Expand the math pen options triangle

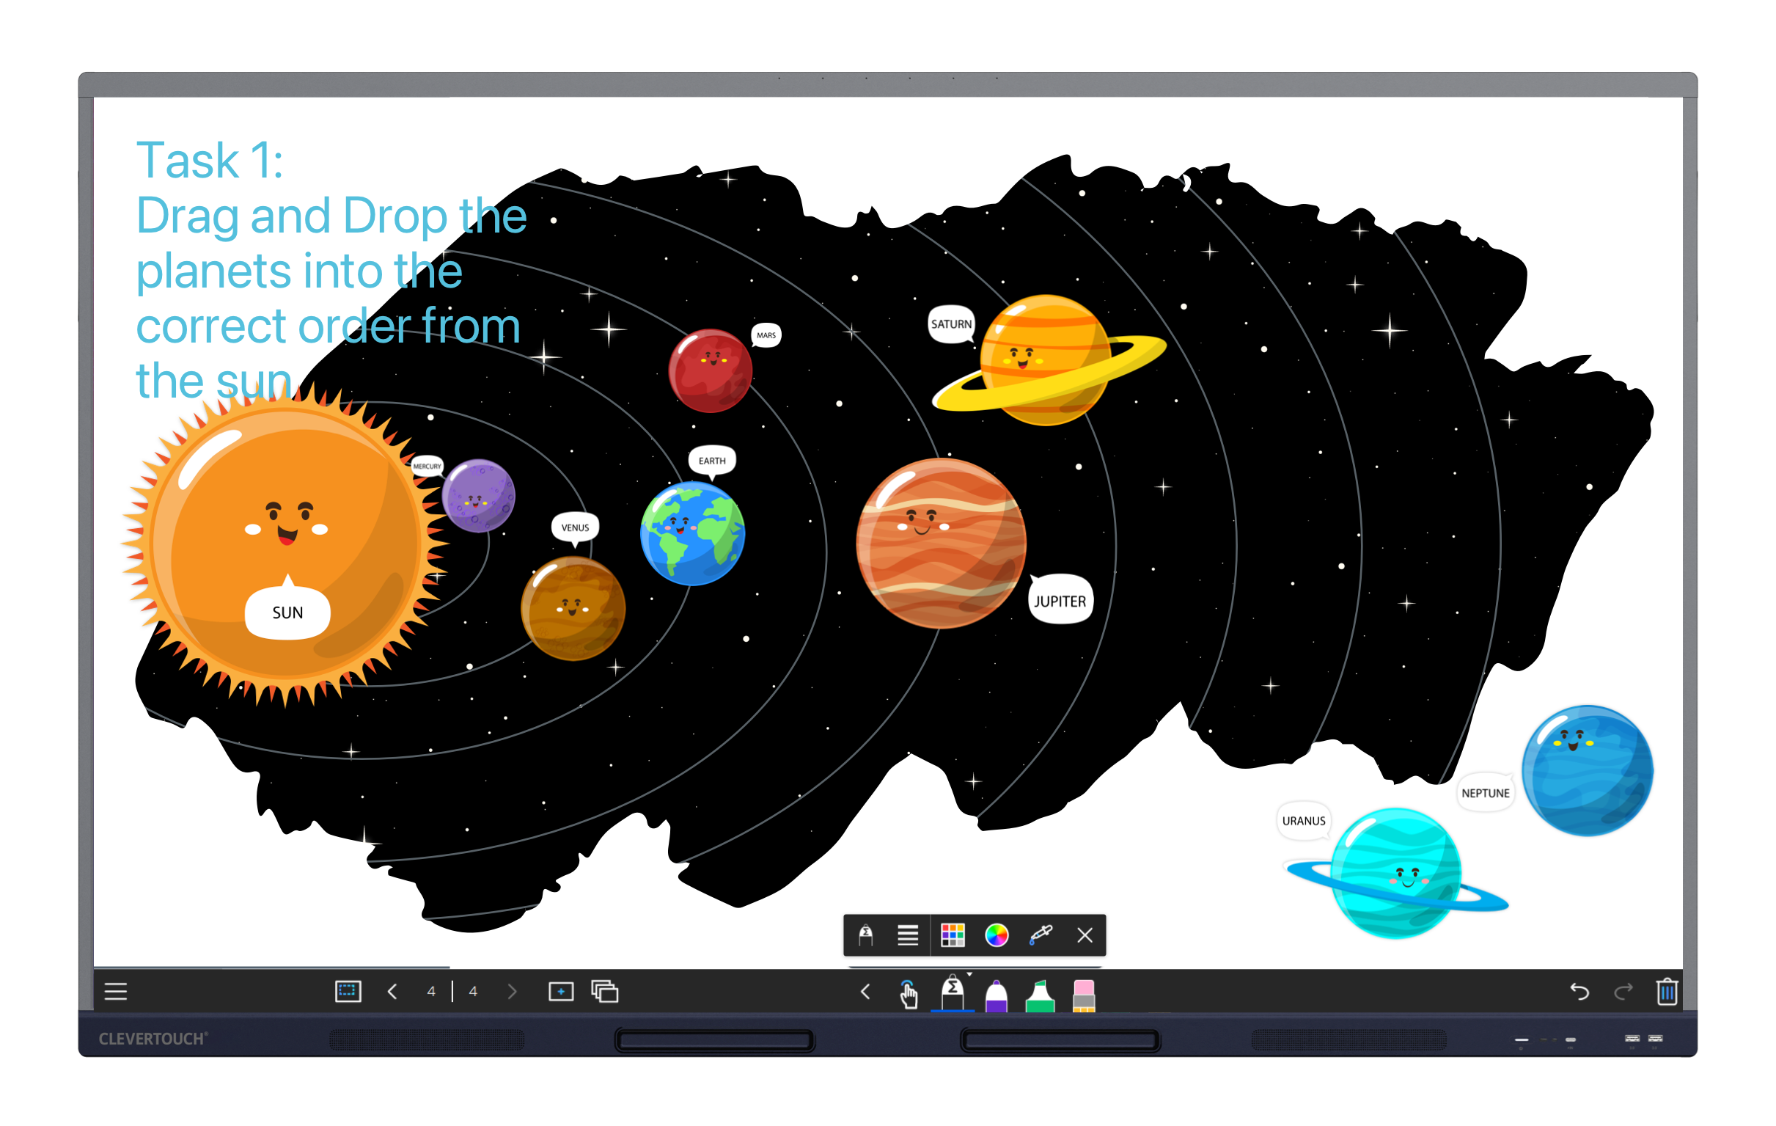coord(970,975)
